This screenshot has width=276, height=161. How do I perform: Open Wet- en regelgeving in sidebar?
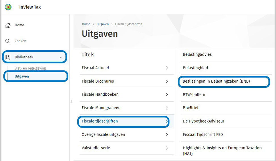pos(30,68)
